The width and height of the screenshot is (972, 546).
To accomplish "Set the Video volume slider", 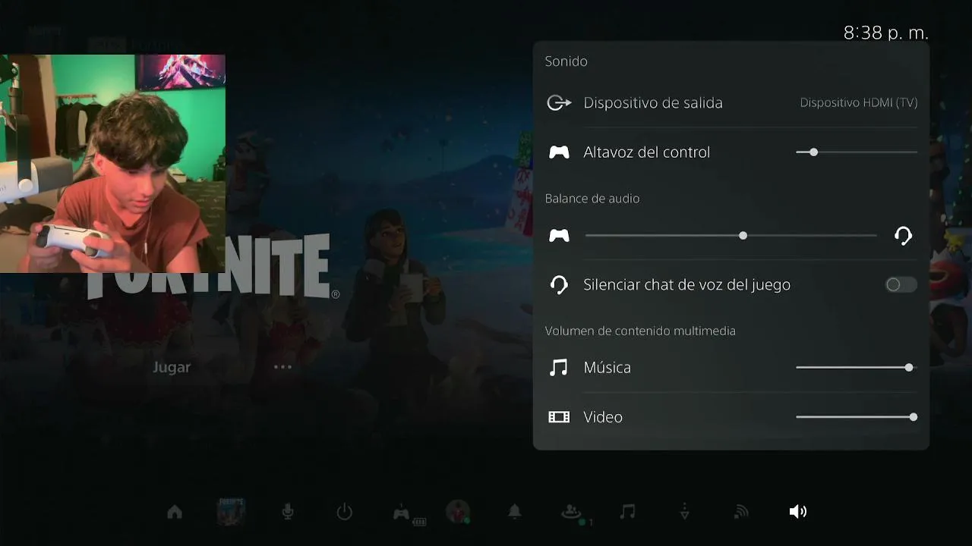I will 857,417.
